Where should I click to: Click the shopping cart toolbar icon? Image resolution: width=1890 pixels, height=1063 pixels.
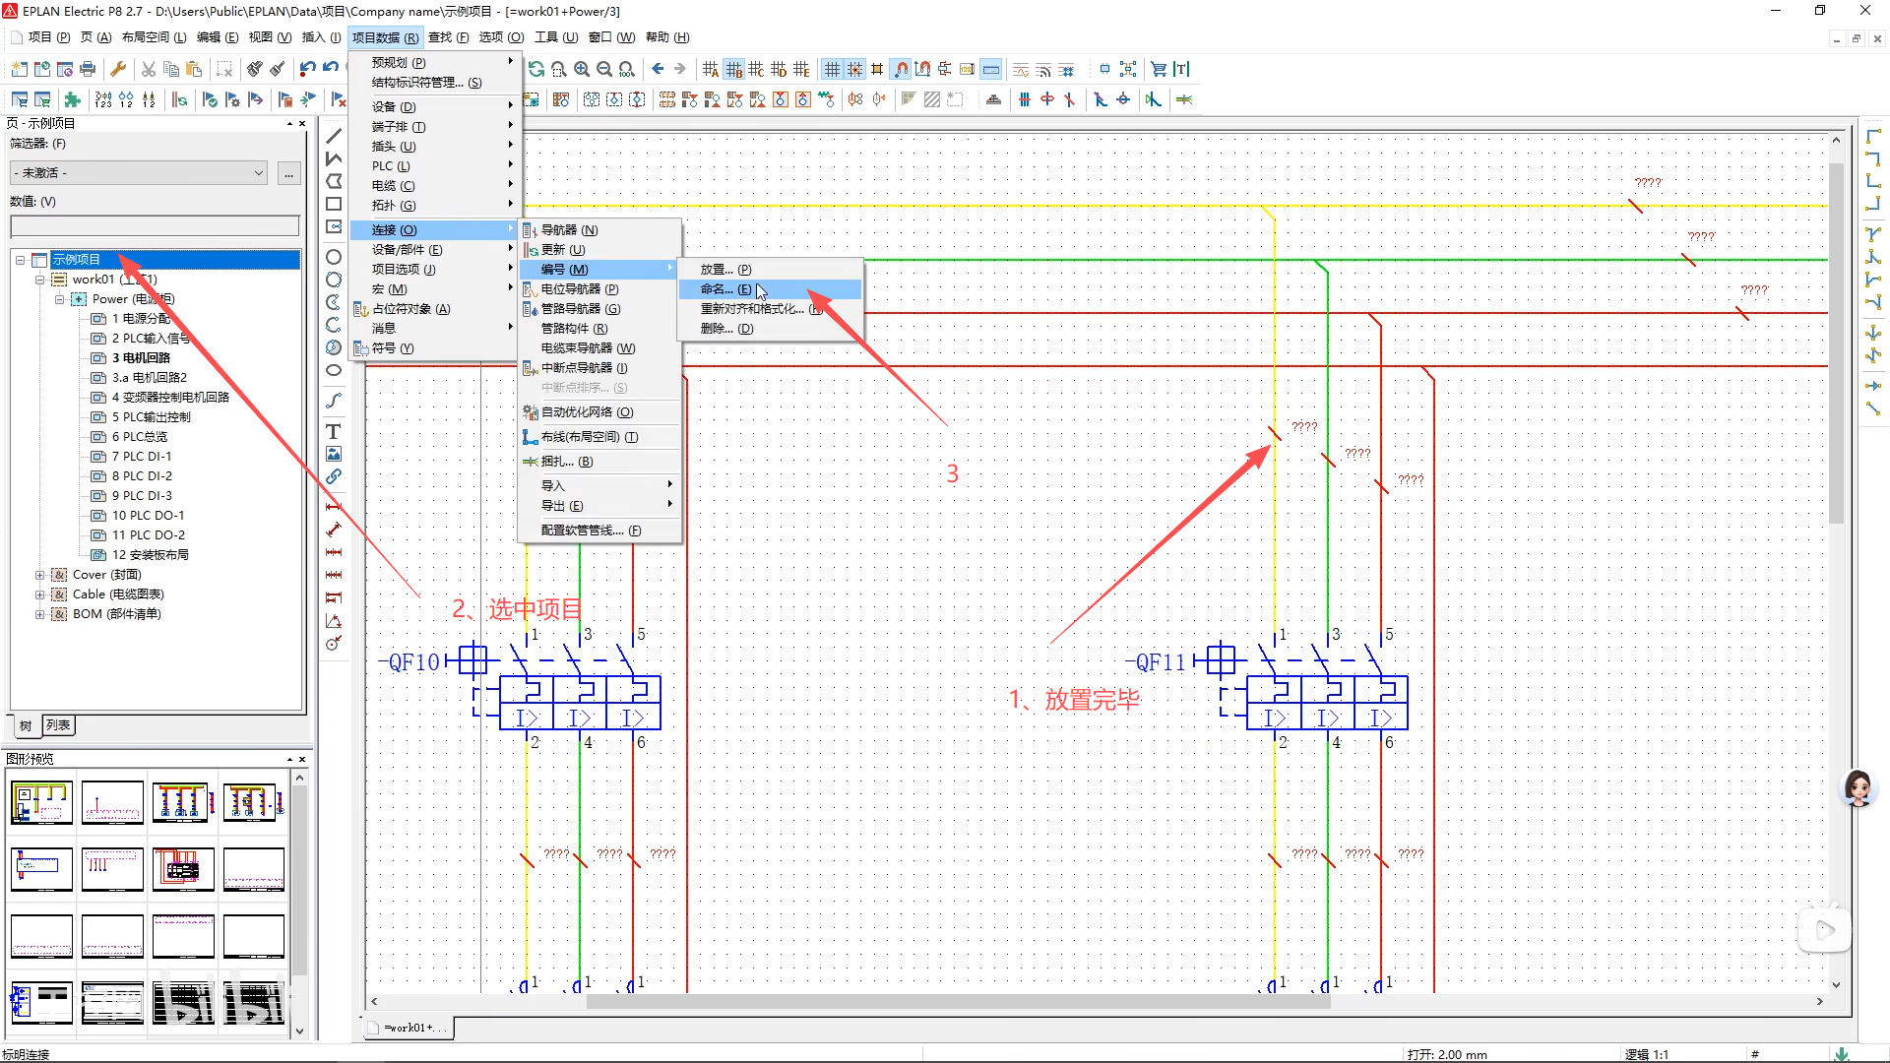click(x=1159, y=69)
